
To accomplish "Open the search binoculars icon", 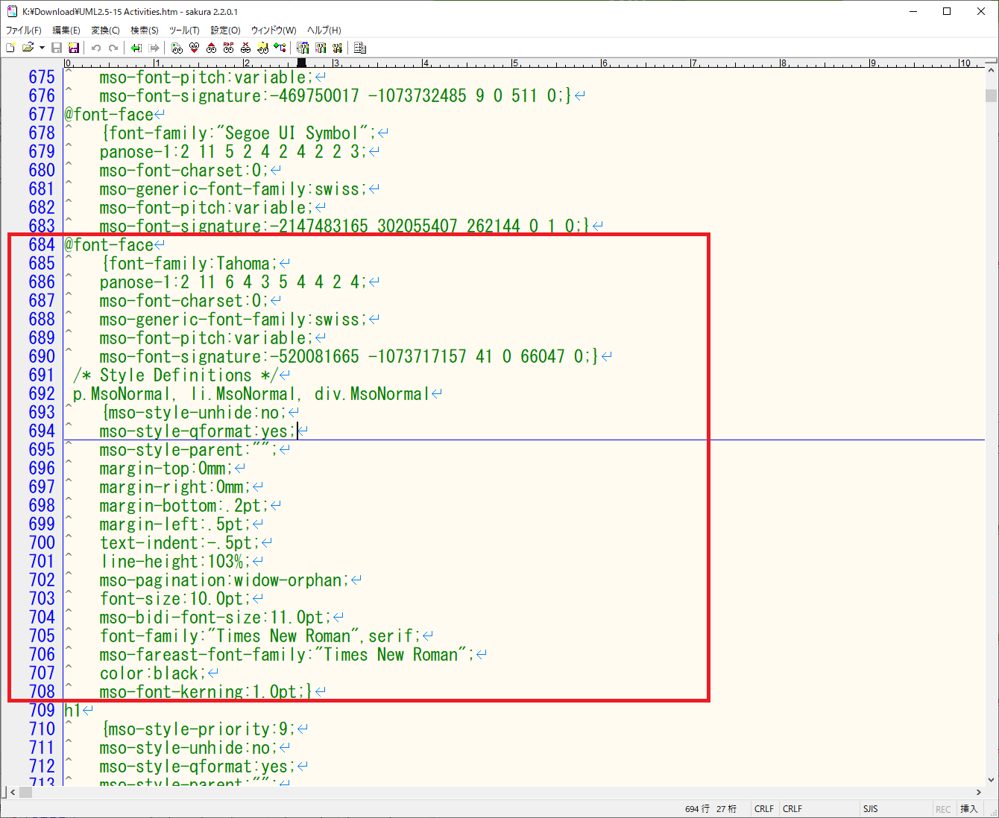I will click(x=177, y=48).
